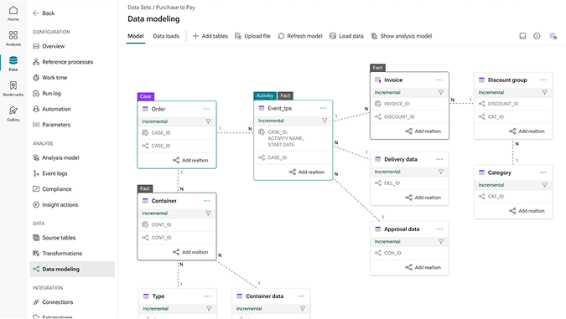Screen dimensions: 566x319
Task: Open Source tables in sidebar
Action: pos(55,238)
